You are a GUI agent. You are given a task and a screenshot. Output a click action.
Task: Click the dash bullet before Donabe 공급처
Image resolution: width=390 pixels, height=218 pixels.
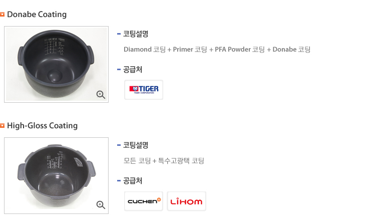[119, 70]
